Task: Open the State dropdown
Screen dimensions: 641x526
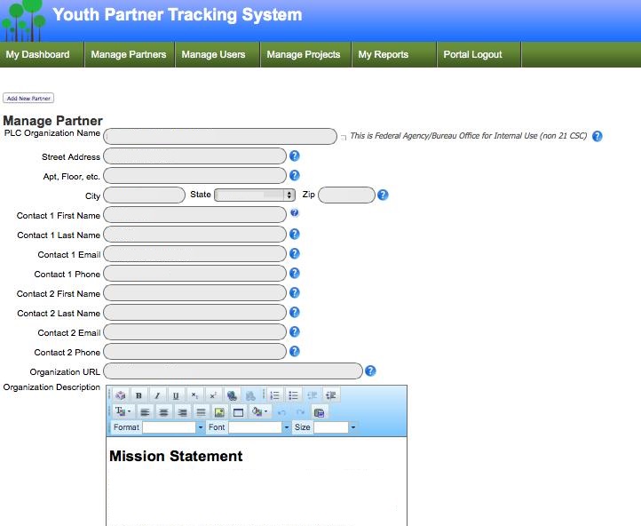Action: [255, 195]
